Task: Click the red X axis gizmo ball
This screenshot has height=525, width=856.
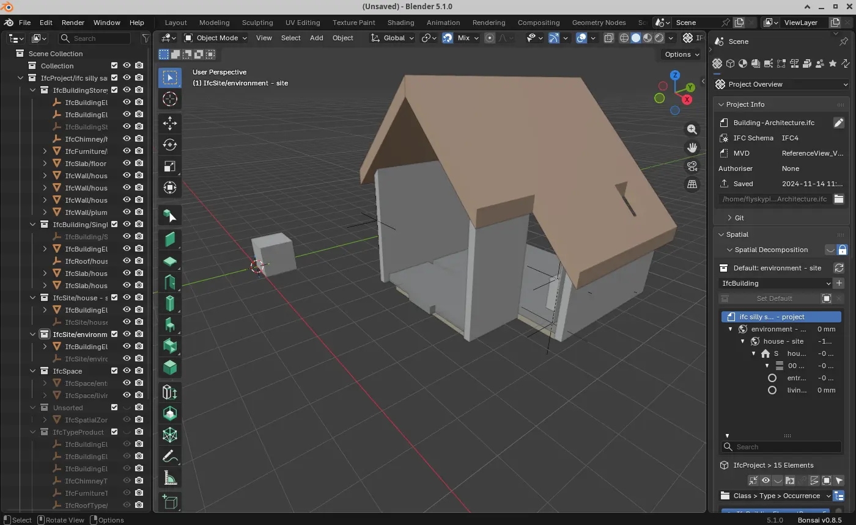Action: 687,100
